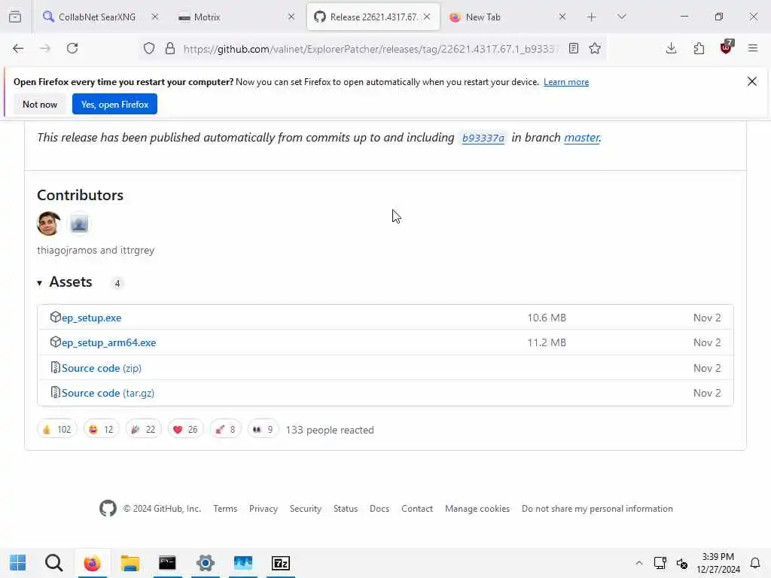
Task: Open the Privacy footer link
Action: pyautogui.click(x=263, y=509)
